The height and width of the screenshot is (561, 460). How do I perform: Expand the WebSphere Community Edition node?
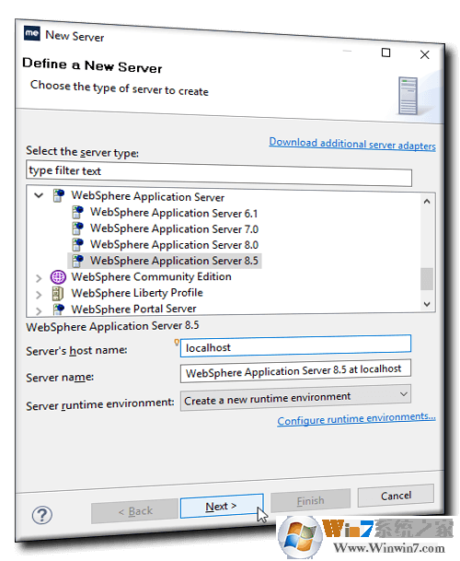pyautogui.click(x=39, y=278)
